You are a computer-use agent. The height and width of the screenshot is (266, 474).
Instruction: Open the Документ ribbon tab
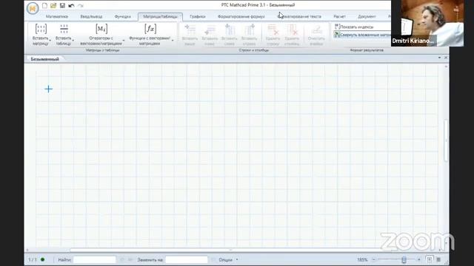coord(367,16)
